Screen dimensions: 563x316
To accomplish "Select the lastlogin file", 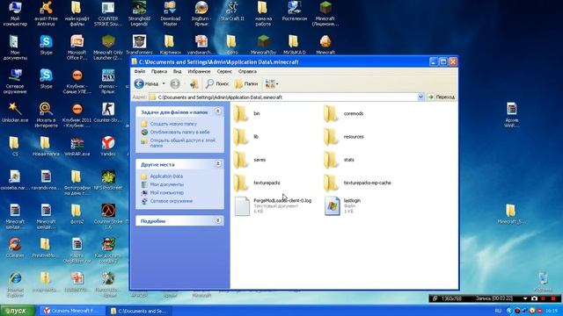I will coord(342,206).
